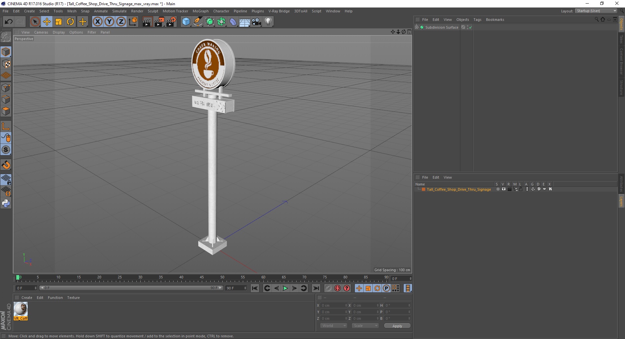The width and height of the screenshot is (625, 339).
Task: Open the Attributes side tab
Action: (x=621, y=184)
